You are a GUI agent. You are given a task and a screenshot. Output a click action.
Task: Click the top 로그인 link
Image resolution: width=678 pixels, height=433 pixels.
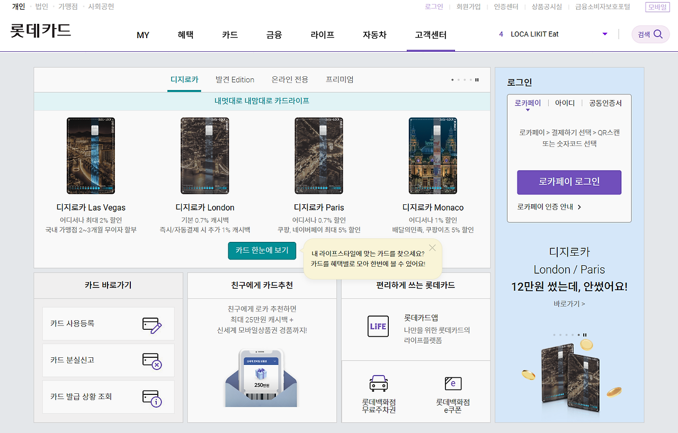(434, 7)
